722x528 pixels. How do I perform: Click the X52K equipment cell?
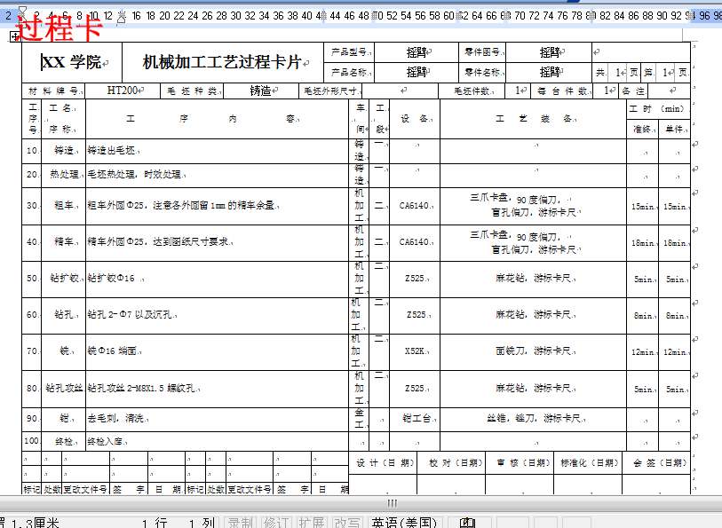pos(415,351)
